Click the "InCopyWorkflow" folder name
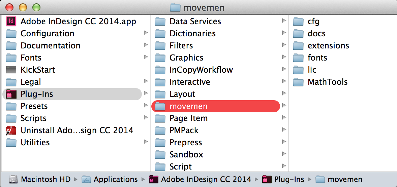The height and width of the screenshot is (187, 397). tap(201, 70)
